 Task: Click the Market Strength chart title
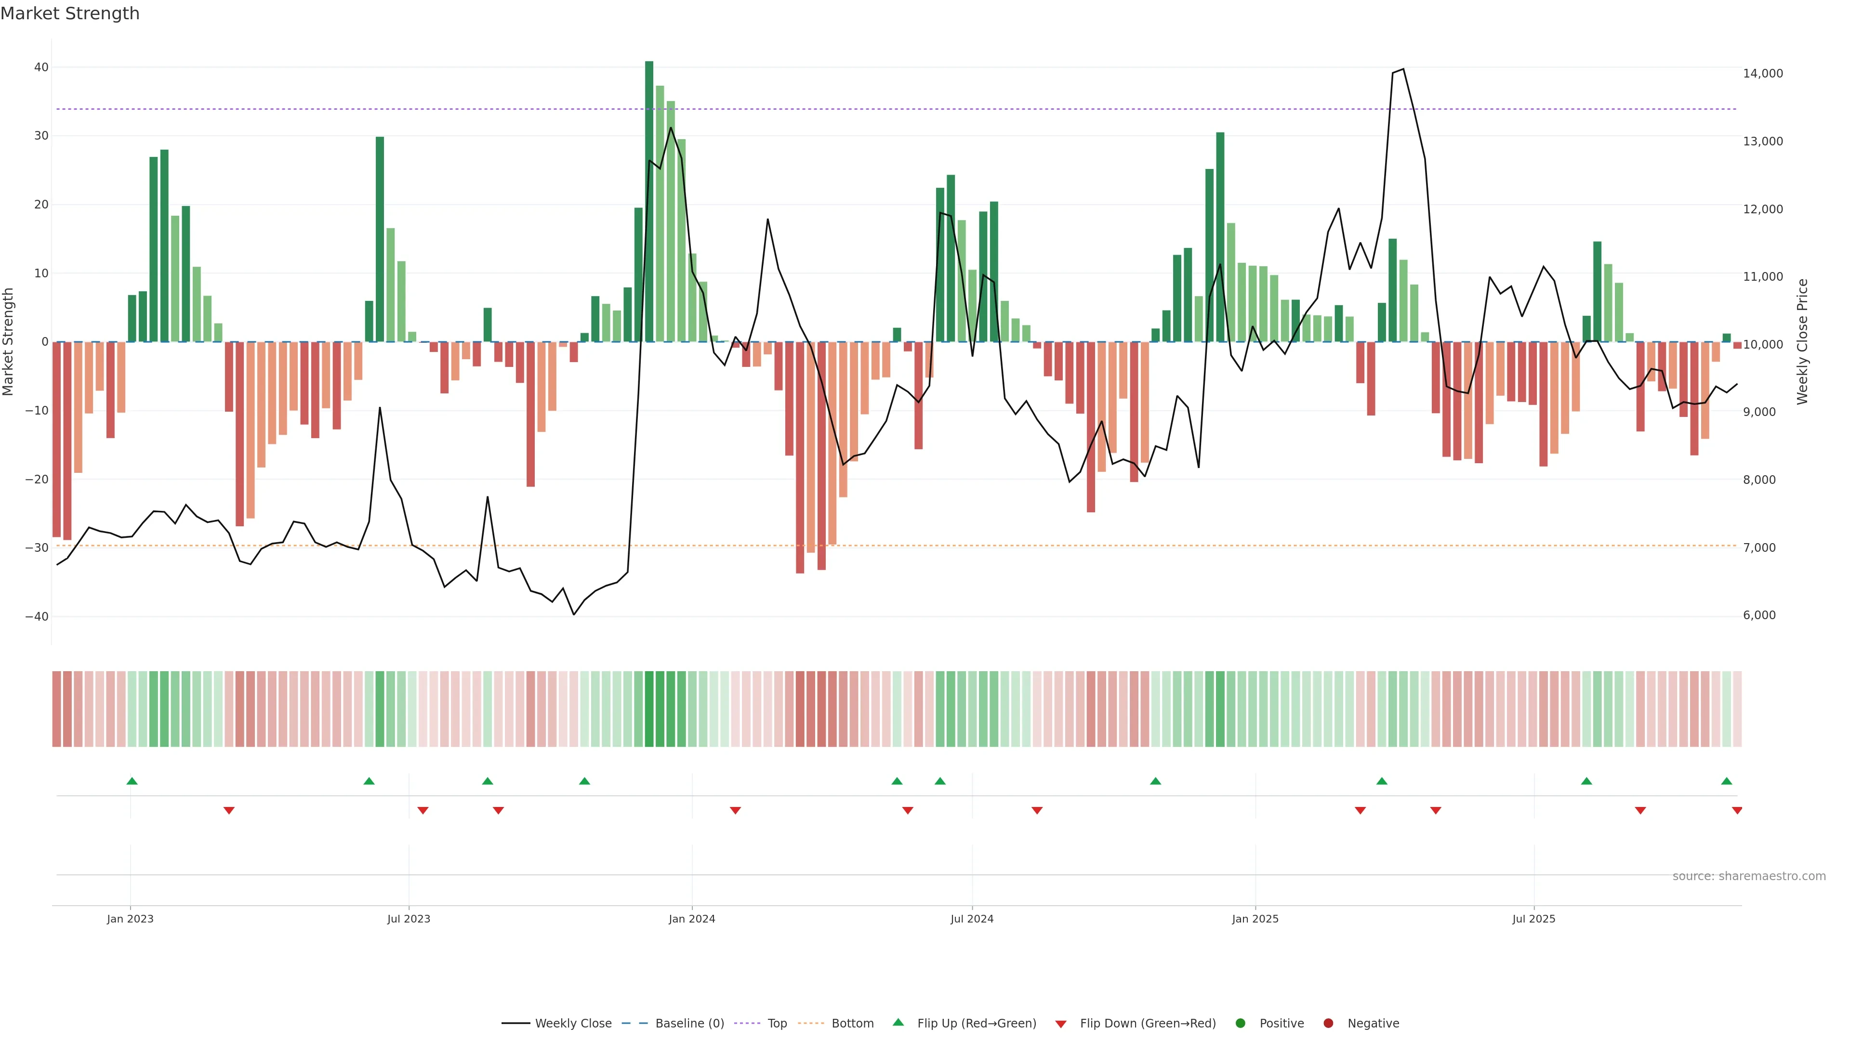point(70,13)
